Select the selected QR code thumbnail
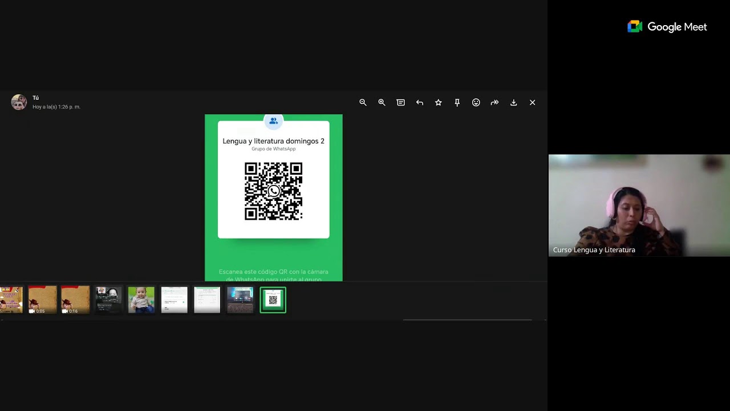The image size is (730, 411). [273, 300]
